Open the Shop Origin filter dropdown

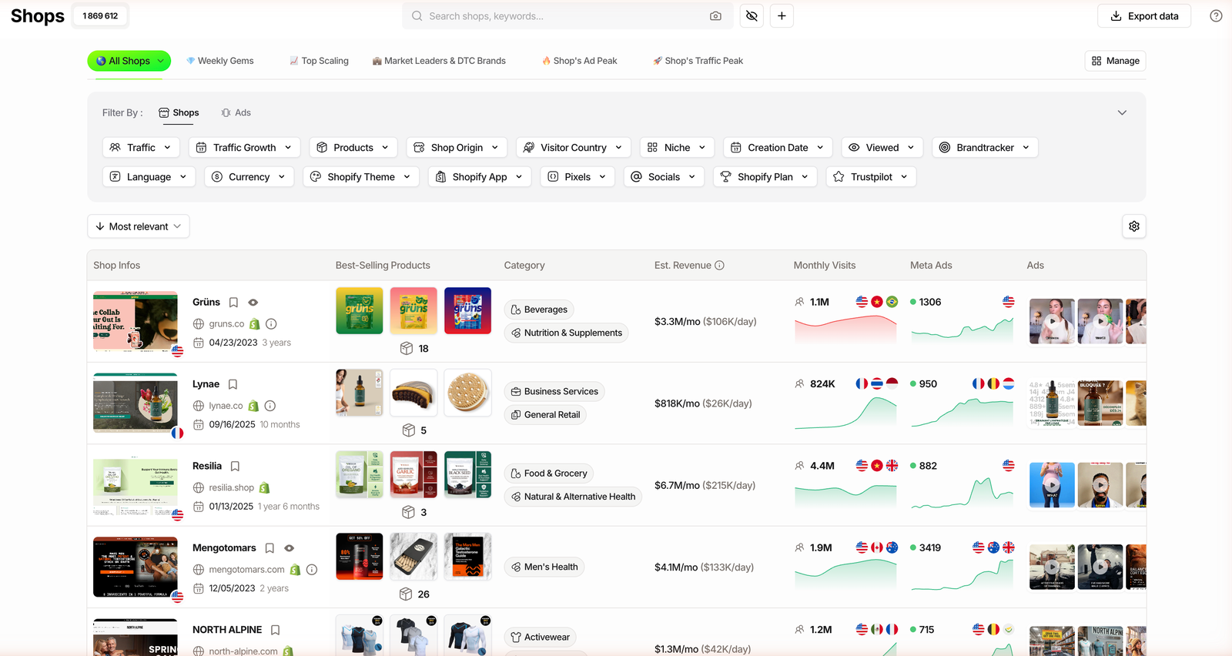(x=456, y=148)
